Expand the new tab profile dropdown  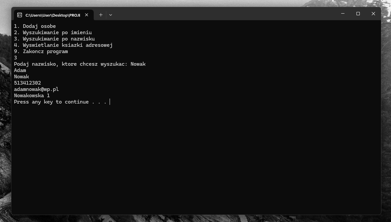coord(111,15)
